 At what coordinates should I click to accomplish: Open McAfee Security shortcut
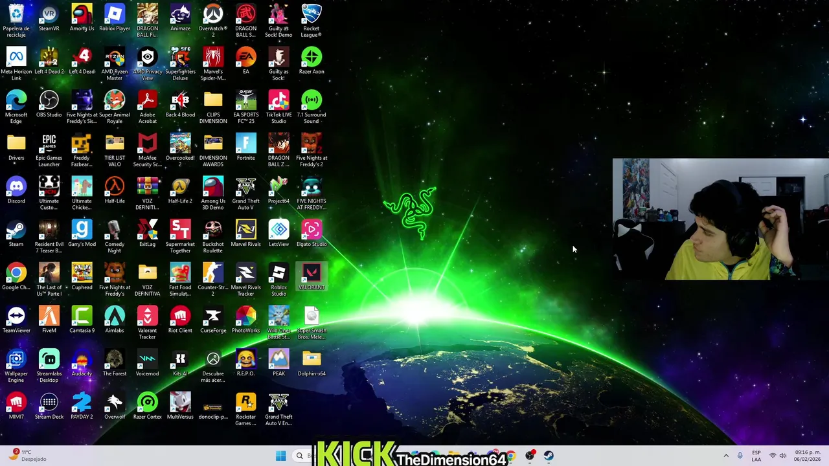tap(148, 150)
